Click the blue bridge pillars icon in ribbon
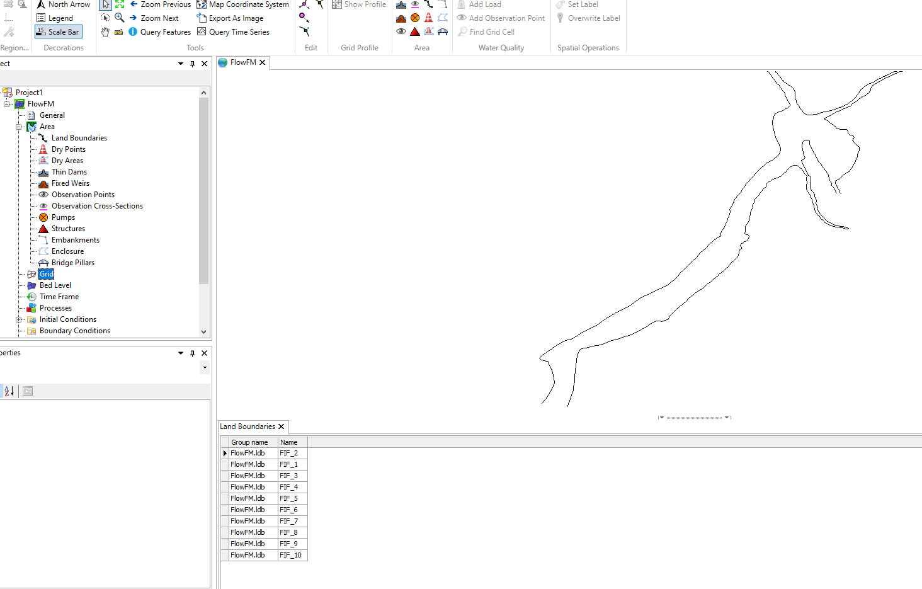Image resolution: width=922 pixels, height=589 pixels. pyautogui.click(x=443, y=32)
